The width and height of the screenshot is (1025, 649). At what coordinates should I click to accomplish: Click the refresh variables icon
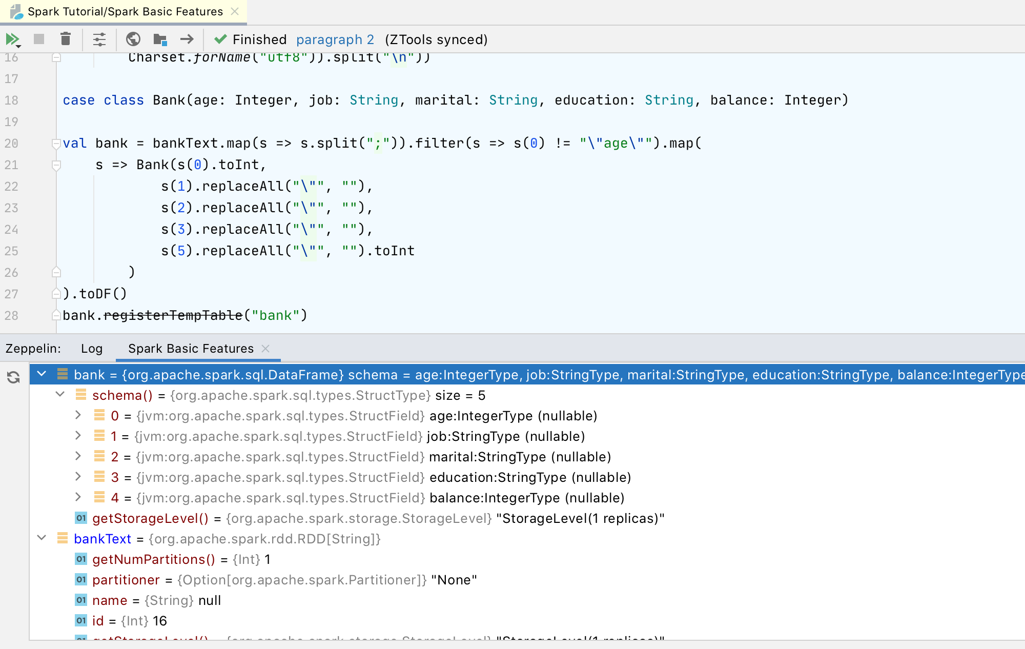click(13, 377)
